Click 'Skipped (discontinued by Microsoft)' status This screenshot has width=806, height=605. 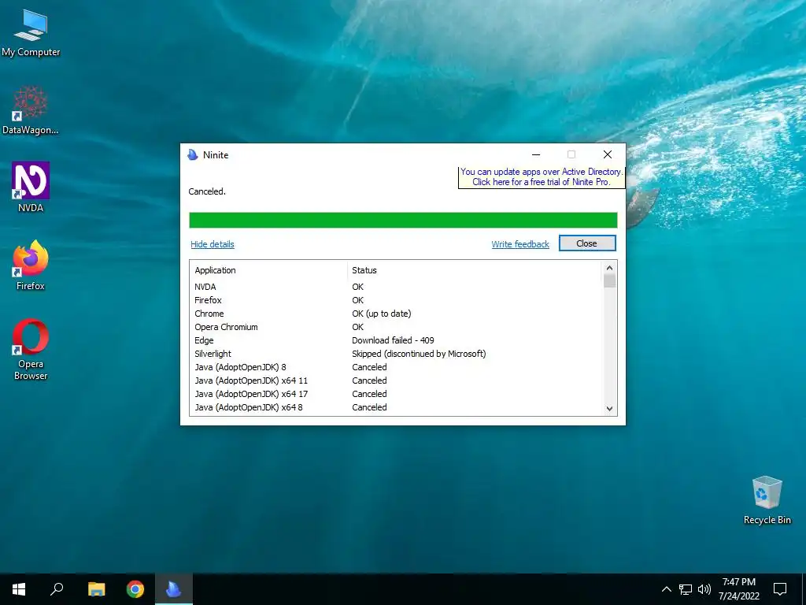tap(419, 354)
